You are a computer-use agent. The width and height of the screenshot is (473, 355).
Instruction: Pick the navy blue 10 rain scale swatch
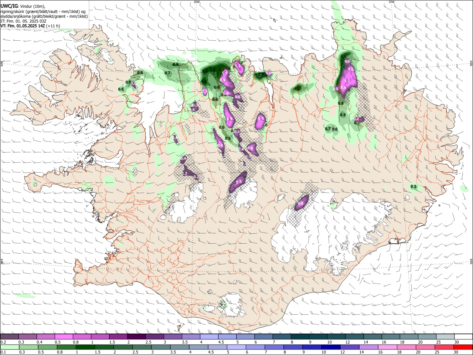[x=331, y=347]
